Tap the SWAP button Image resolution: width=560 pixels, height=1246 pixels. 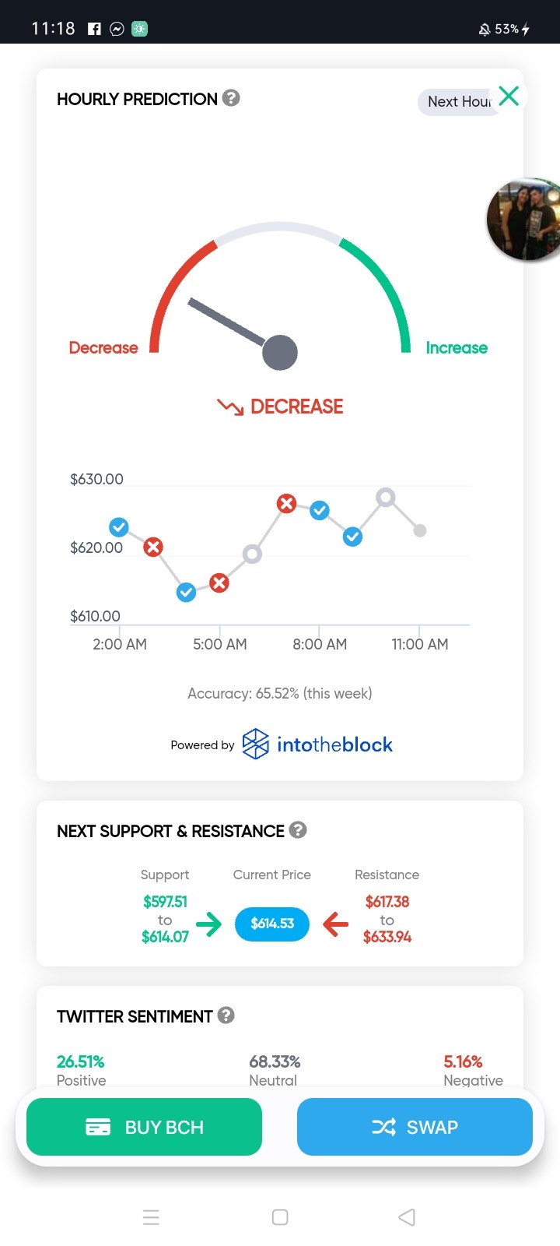point(415,1127)
